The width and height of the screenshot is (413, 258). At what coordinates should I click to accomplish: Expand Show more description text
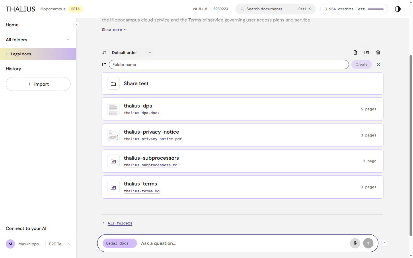114,30
